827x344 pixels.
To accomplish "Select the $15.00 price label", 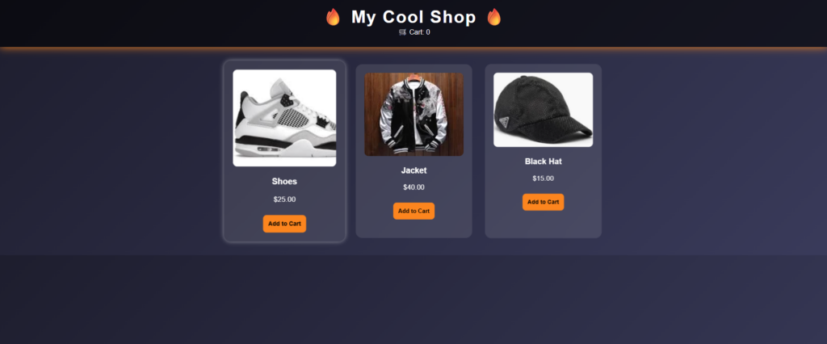I will pyautogui.click(x=544, y=178).
